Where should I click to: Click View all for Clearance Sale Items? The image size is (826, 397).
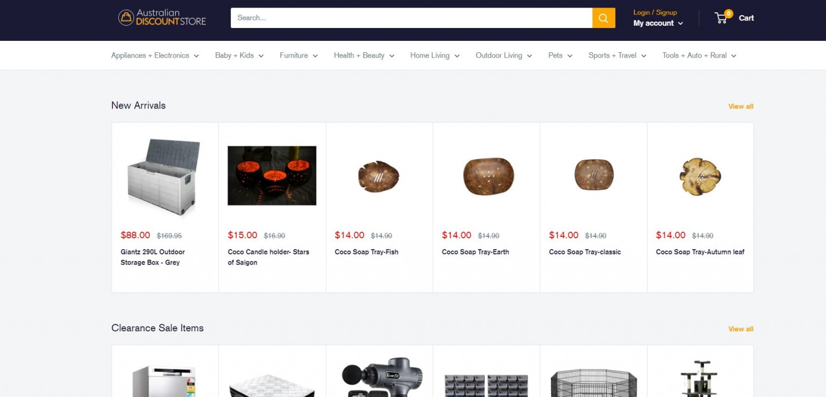[740, 329]
